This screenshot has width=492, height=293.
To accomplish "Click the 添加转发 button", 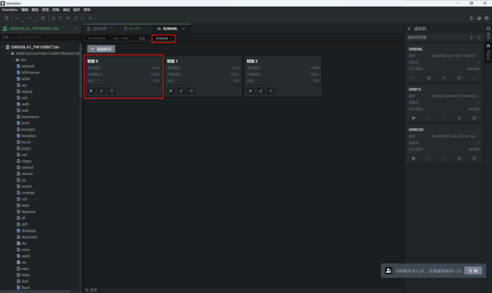I will (101, 49).
